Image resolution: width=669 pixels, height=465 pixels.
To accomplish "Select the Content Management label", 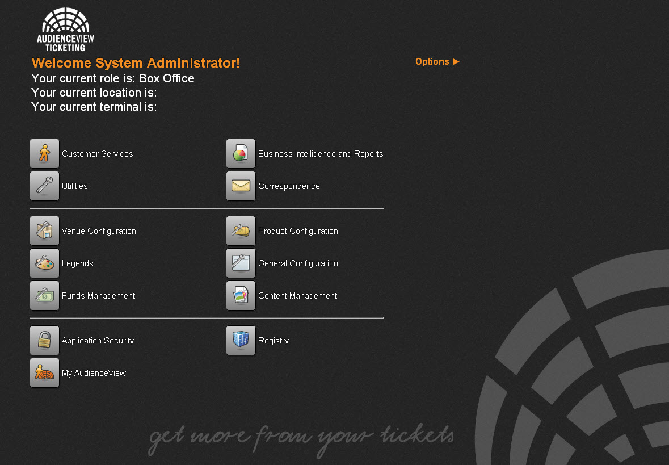I will [x=297, y=296].
